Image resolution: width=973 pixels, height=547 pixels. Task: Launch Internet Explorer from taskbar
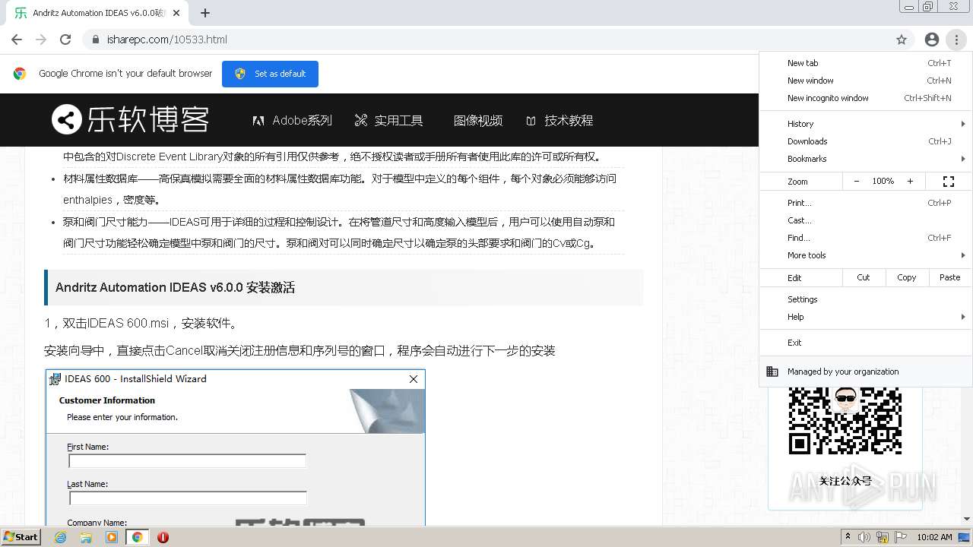(x=61, y=537)
